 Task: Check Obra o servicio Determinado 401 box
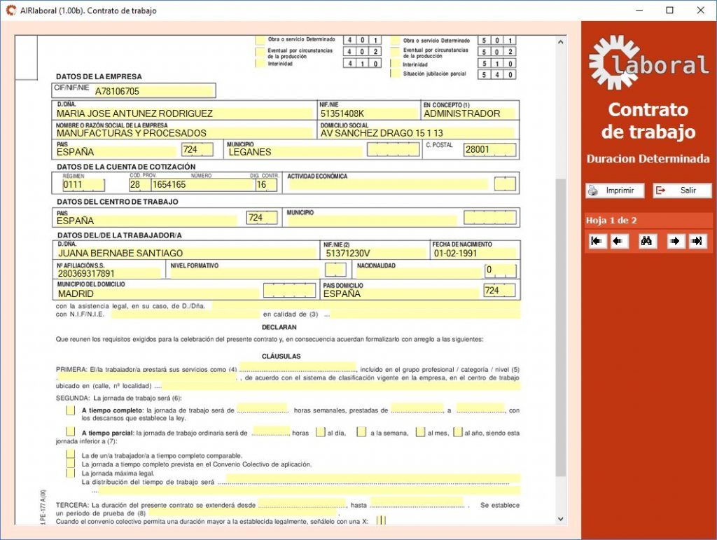[x=260, y=40]
